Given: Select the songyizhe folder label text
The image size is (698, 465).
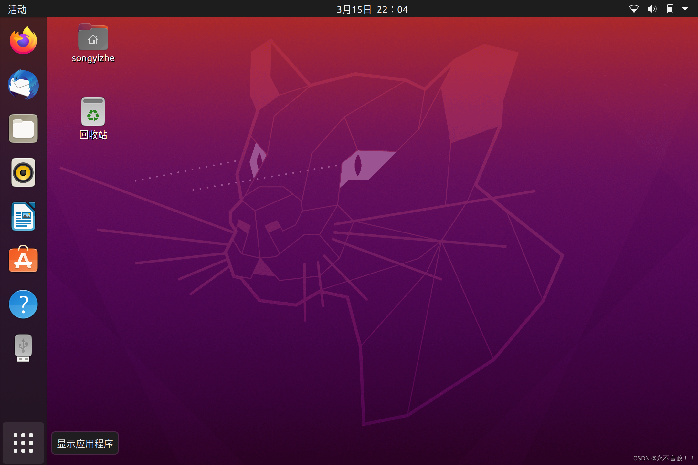Looking at the screenshot, I should 93,58.
